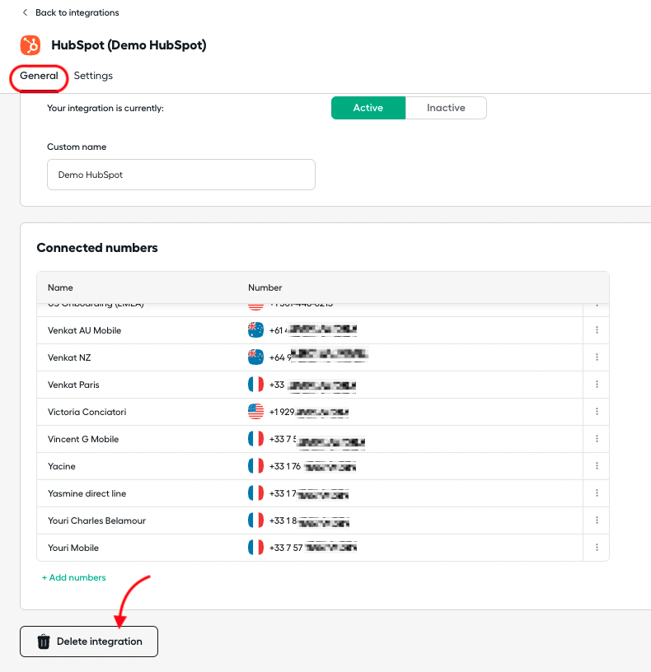Open options menu for Venkat AU Mobile
Image resolution: width=651 pixels, height=672 pixels.
point(597,330)
